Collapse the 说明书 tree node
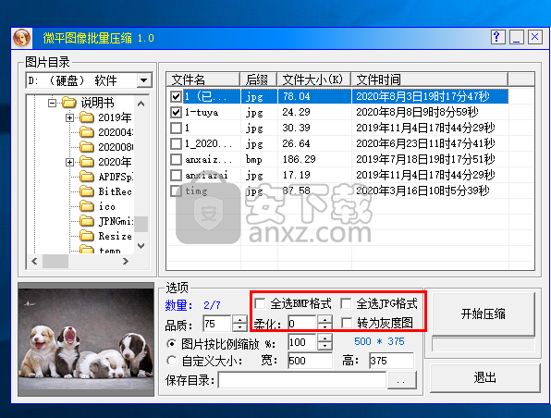Screen dimensions: 551x418 [x=52, y=103]
